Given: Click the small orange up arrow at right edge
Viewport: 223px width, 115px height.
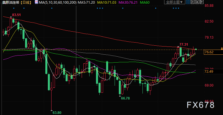Looking at the screenshot, I should click(x=222, y=48).
